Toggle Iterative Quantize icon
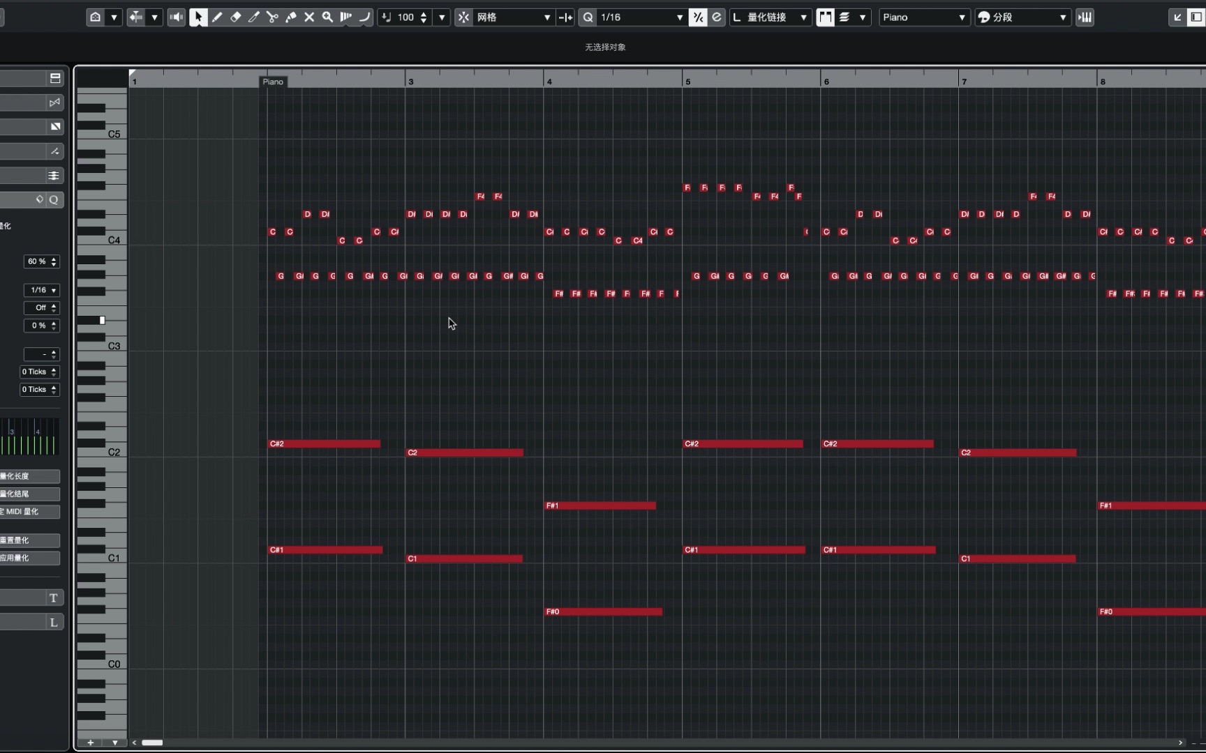The height and width of the screenshot is (753, 1206). tap(698, 17)
